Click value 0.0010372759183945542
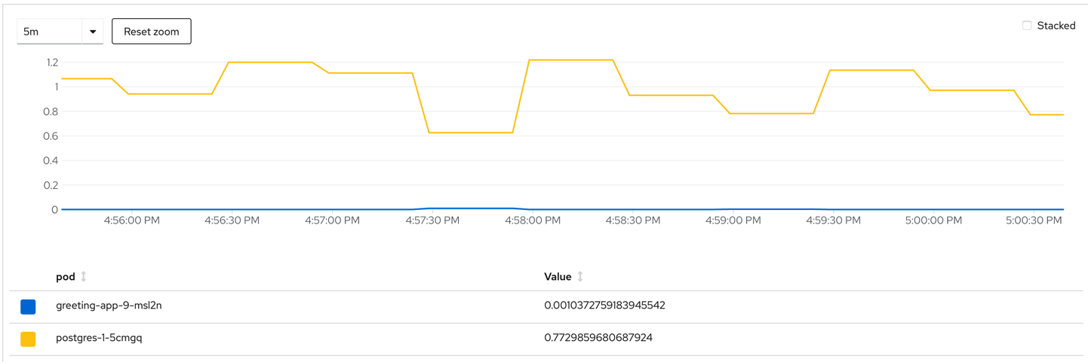 [604, 306]
